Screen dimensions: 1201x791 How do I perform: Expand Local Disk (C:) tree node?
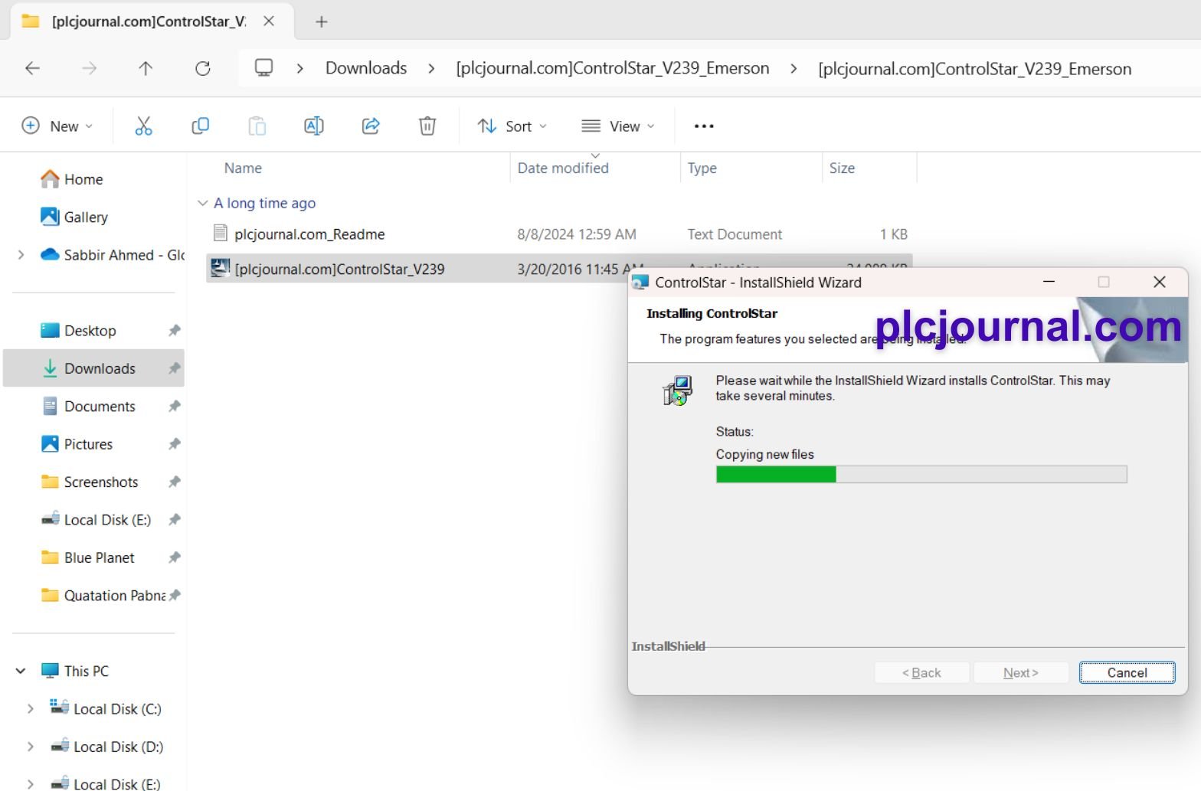[x=30, y=709]
